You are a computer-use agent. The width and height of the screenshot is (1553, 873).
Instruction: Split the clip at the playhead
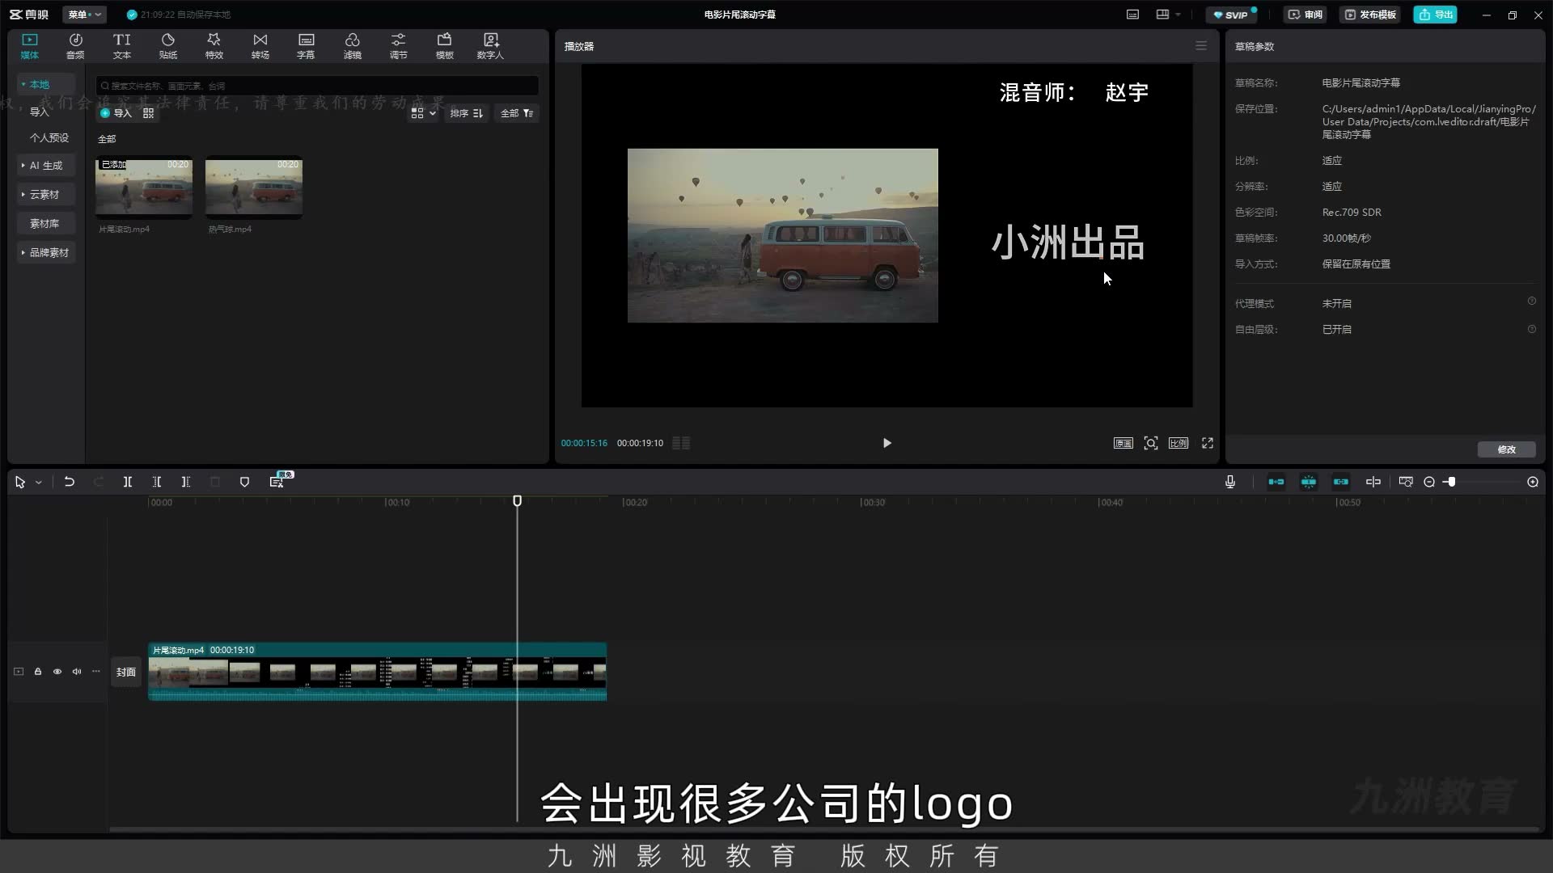(127, 482)
